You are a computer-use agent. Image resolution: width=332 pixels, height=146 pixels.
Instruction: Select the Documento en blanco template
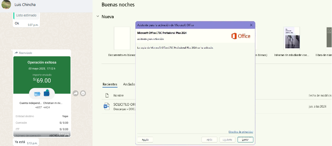pyautogui.click(x=122, y=38)
